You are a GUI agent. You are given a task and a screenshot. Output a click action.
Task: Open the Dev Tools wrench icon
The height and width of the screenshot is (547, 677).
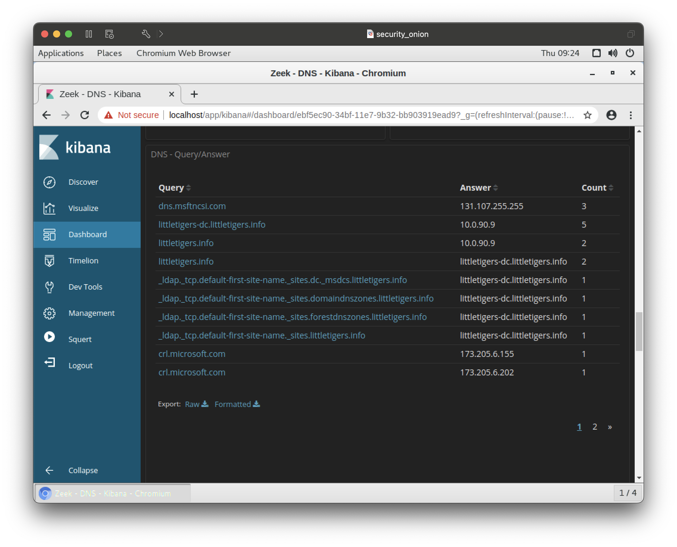49,287
